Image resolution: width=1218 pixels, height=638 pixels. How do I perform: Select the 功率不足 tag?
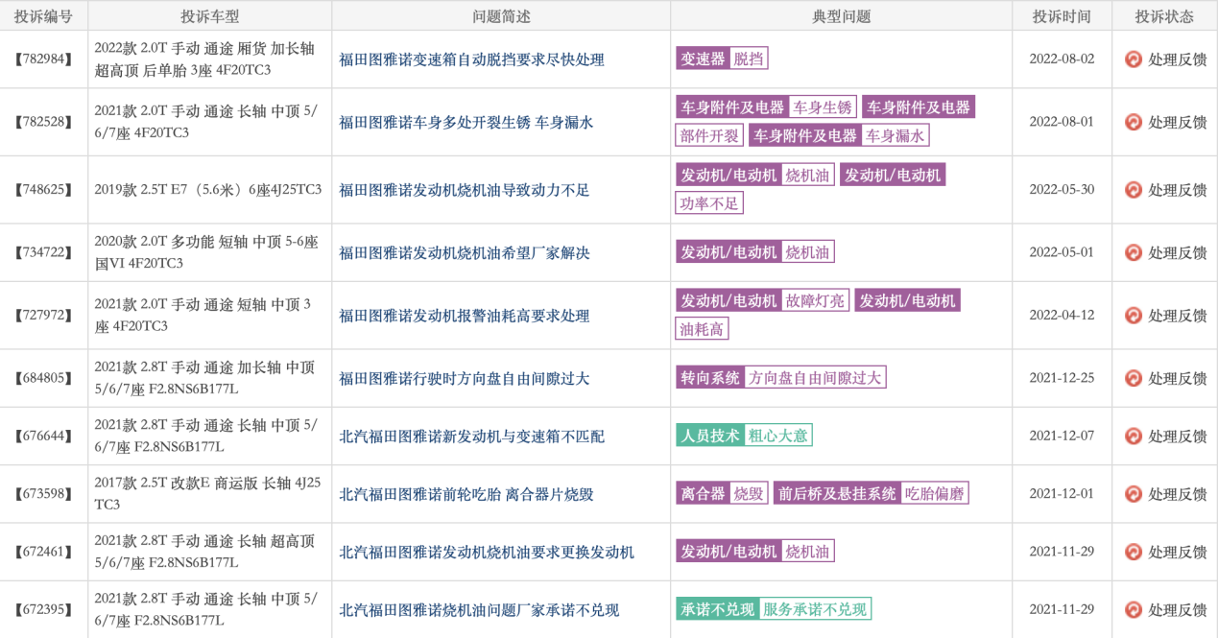point(709,202)
